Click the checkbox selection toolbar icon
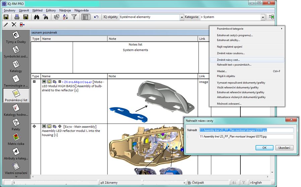 click(57, 17)
